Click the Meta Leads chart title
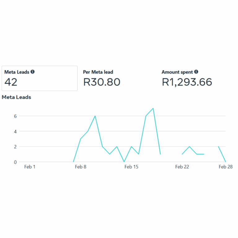 [16, 97]
